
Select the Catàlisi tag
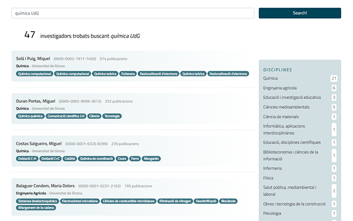[x=70, y=158]
